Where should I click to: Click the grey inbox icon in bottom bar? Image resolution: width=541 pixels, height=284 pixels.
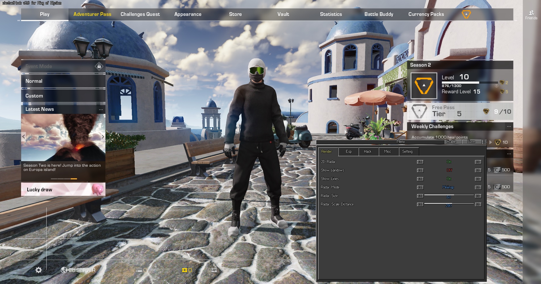[214, 270]
